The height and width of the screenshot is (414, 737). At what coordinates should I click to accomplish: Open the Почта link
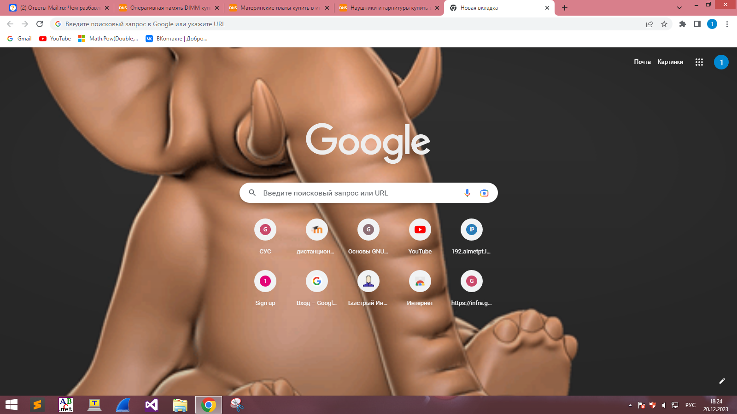point(642,62)
